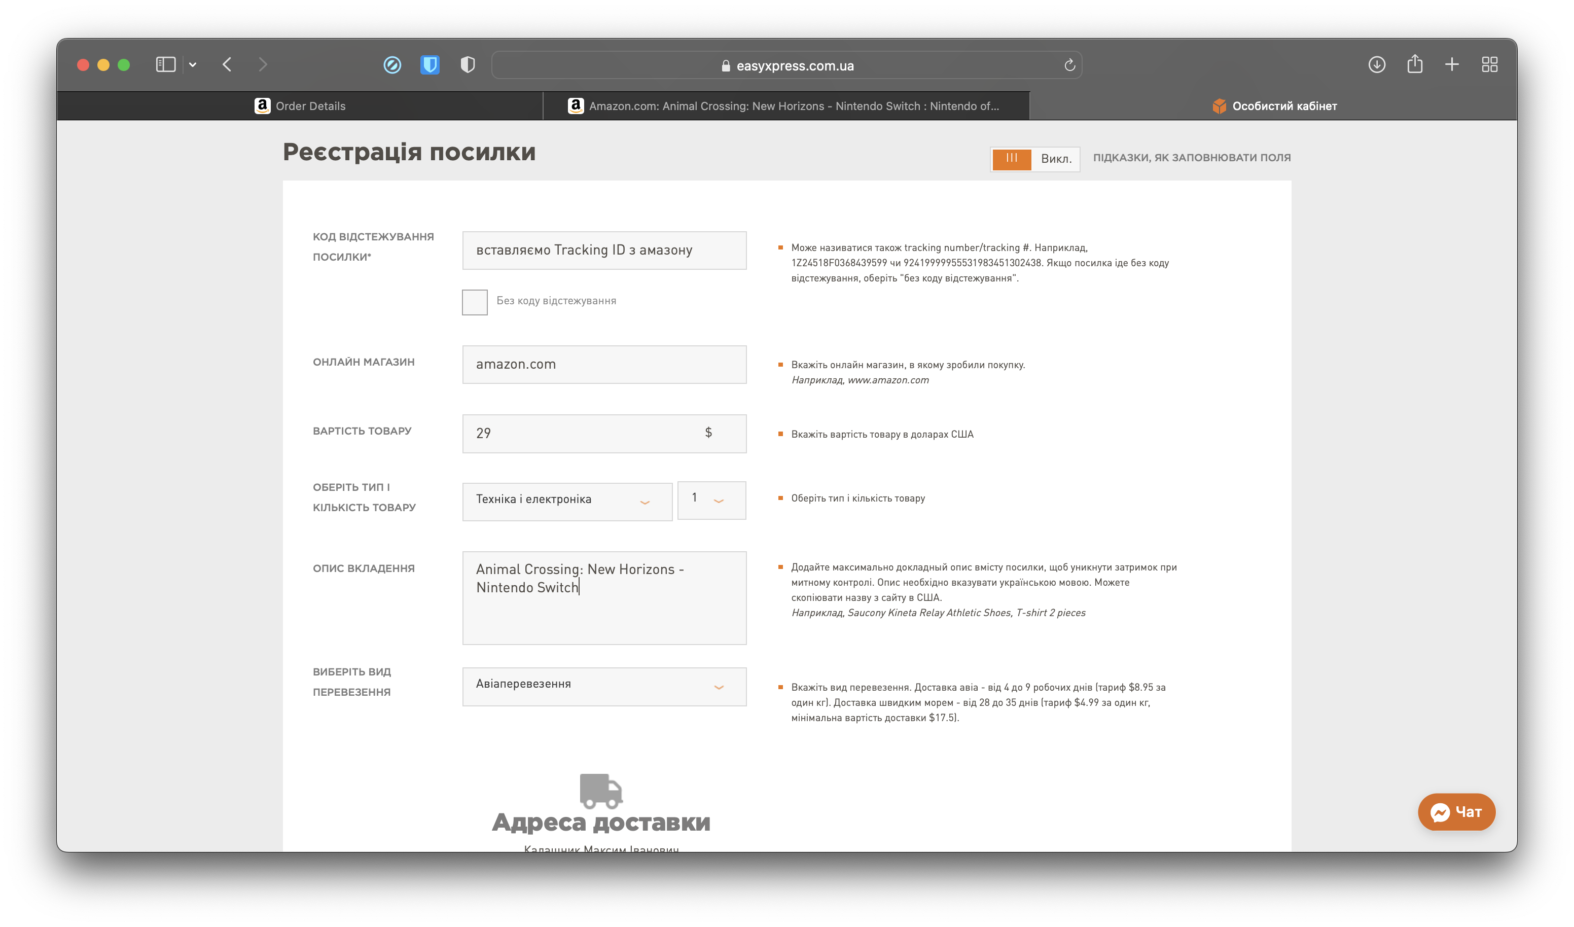Check the Без коду відстеження checkbox
Image resolution: width=1574 pixels, height=927 pixels.
coord(475,302)
